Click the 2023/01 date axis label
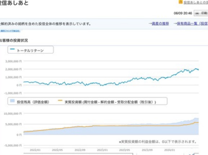The width and height of the screenshot is (208, 155). click(x=102, y=150)
